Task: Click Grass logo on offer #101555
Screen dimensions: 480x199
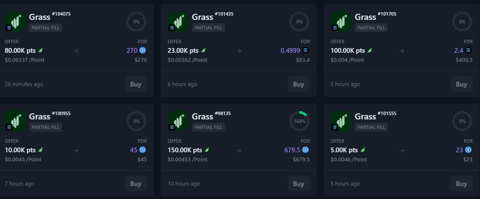Action: tap(341, 121)
